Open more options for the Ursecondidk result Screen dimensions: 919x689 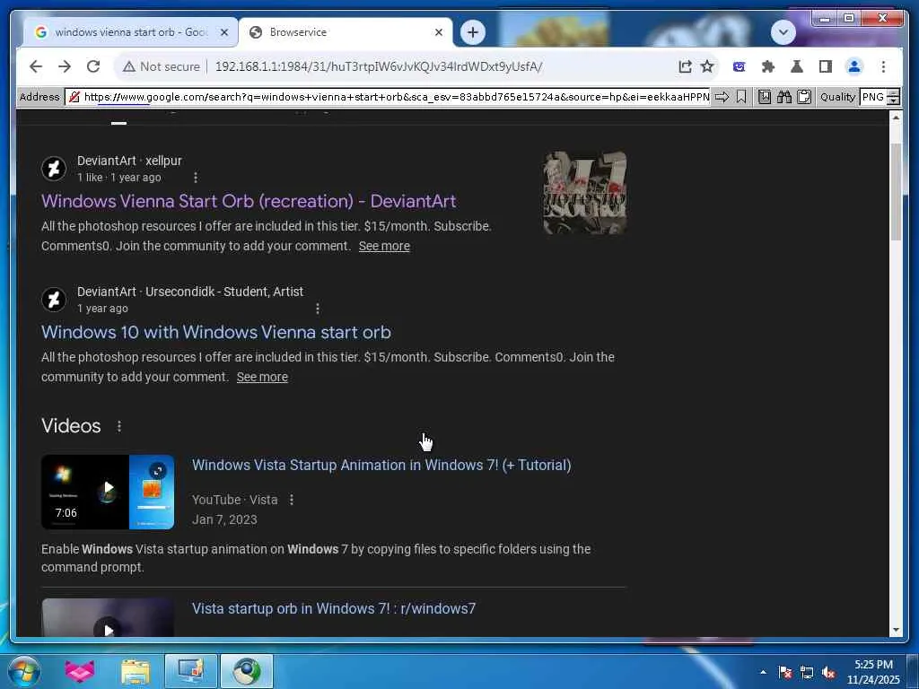point(317,309)
